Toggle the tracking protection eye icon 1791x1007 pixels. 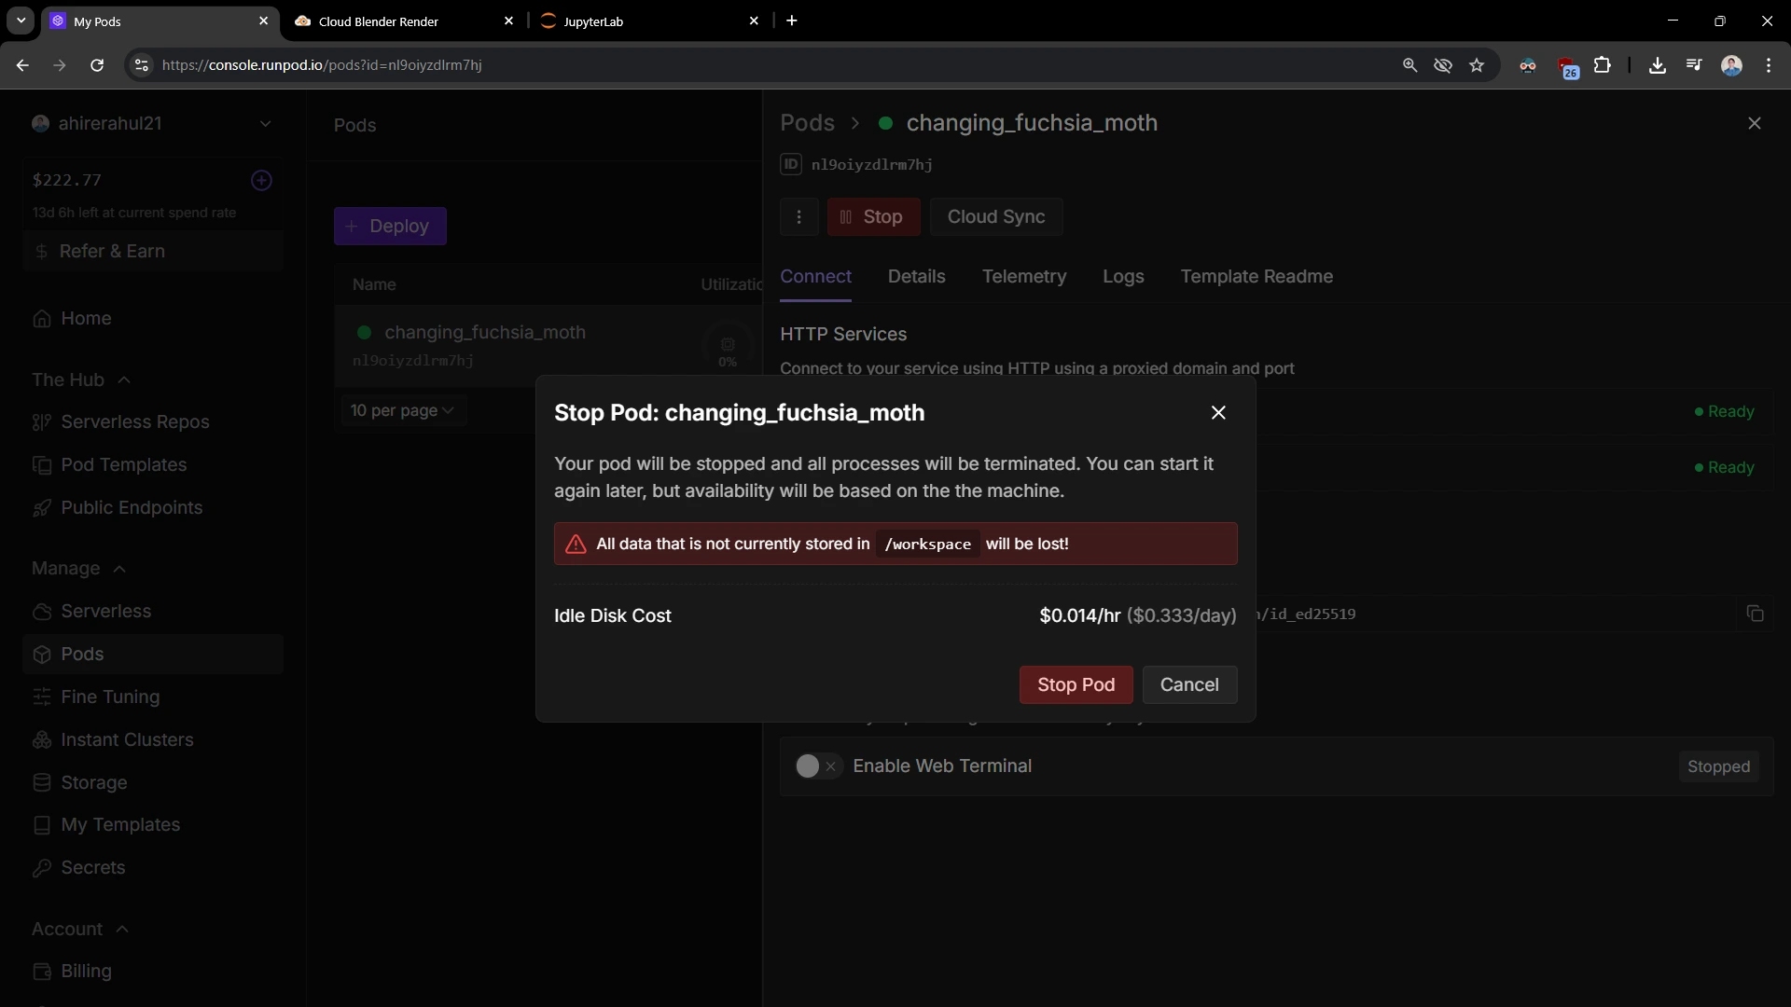click(x=1444, y=64)
